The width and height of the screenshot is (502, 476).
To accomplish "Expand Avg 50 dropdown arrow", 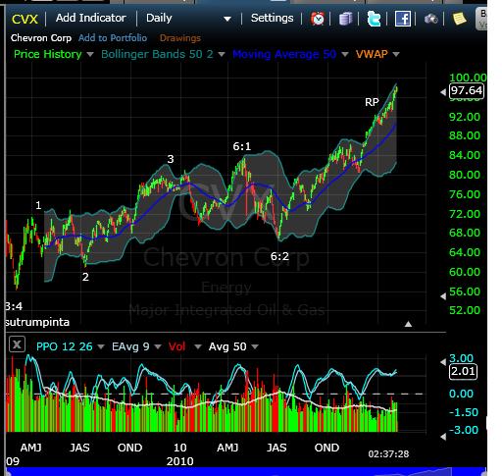I will [255, 346].
